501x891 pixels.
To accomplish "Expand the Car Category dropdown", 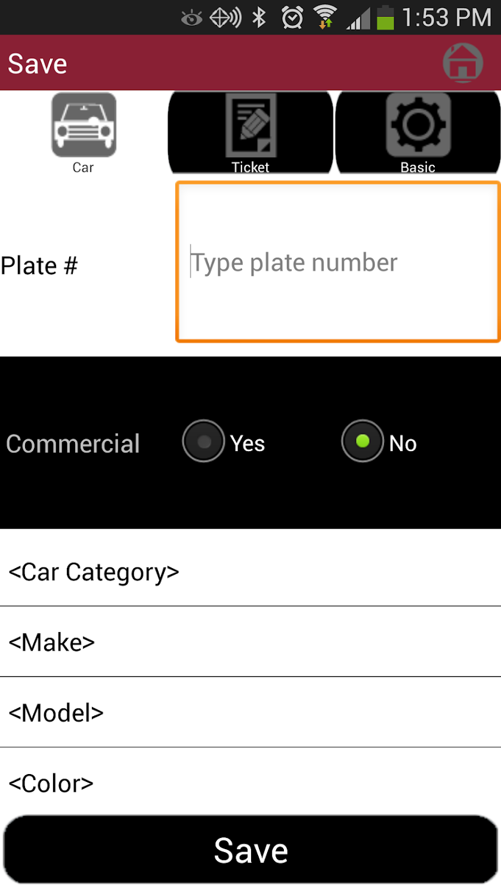I will point(250,572).
